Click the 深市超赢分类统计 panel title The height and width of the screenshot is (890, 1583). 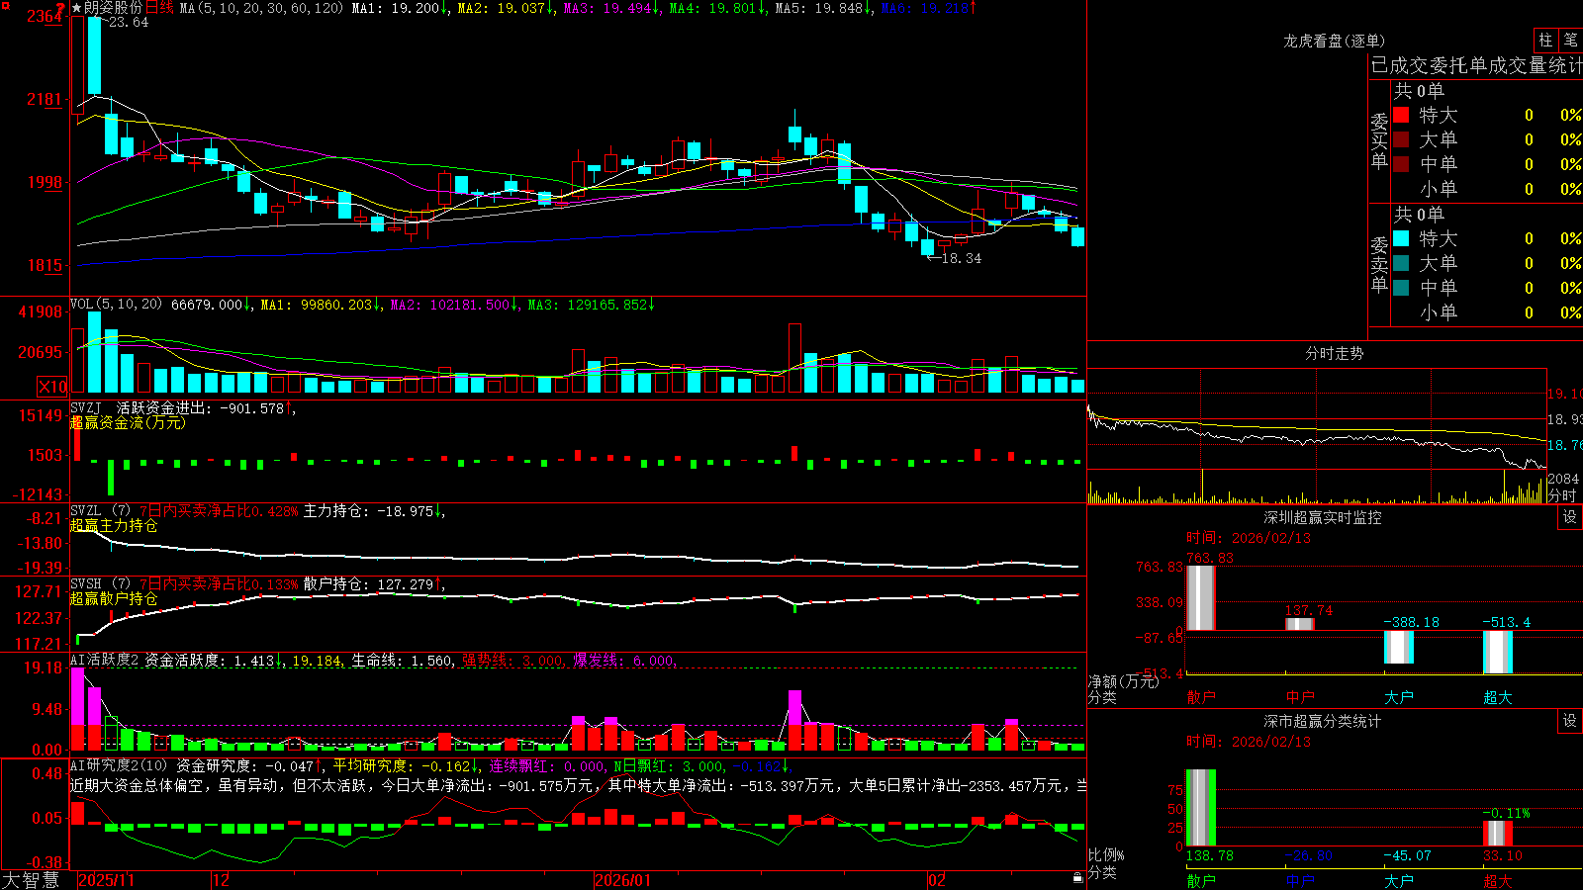pos(1323,721)
